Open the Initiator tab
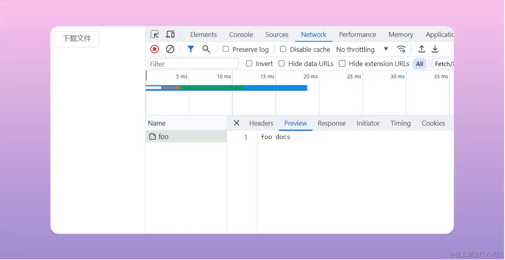Viewport: 505px width, 260px height. click(x=368, y=123)
